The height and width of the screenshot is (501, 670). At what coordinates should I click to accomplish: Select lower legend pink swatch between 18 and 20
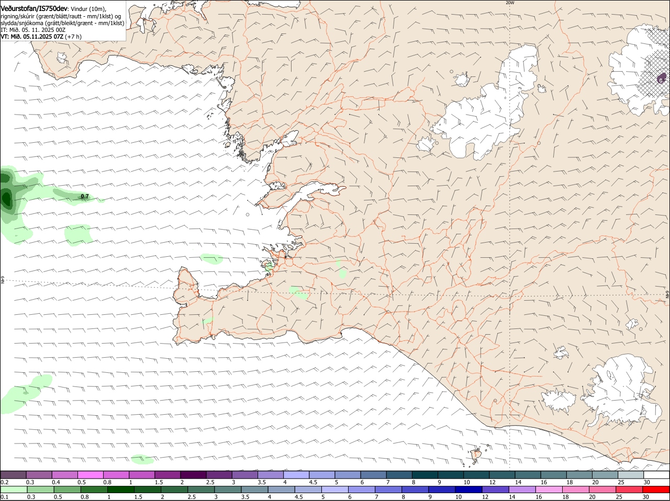576,489
